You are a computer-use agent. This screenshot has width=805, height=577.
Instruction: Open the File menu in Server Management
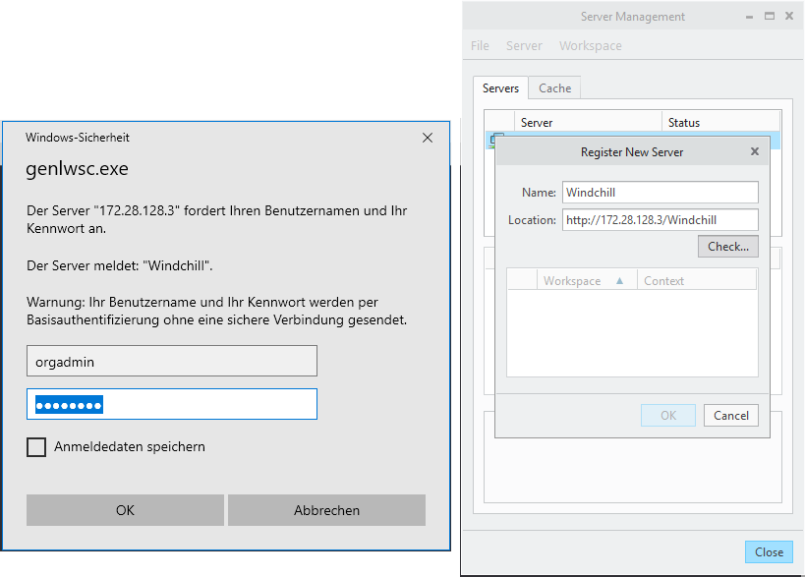480,45
